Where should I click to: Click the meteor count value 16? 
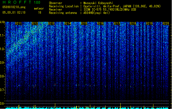pyautogui.click(x=40, y=13)
